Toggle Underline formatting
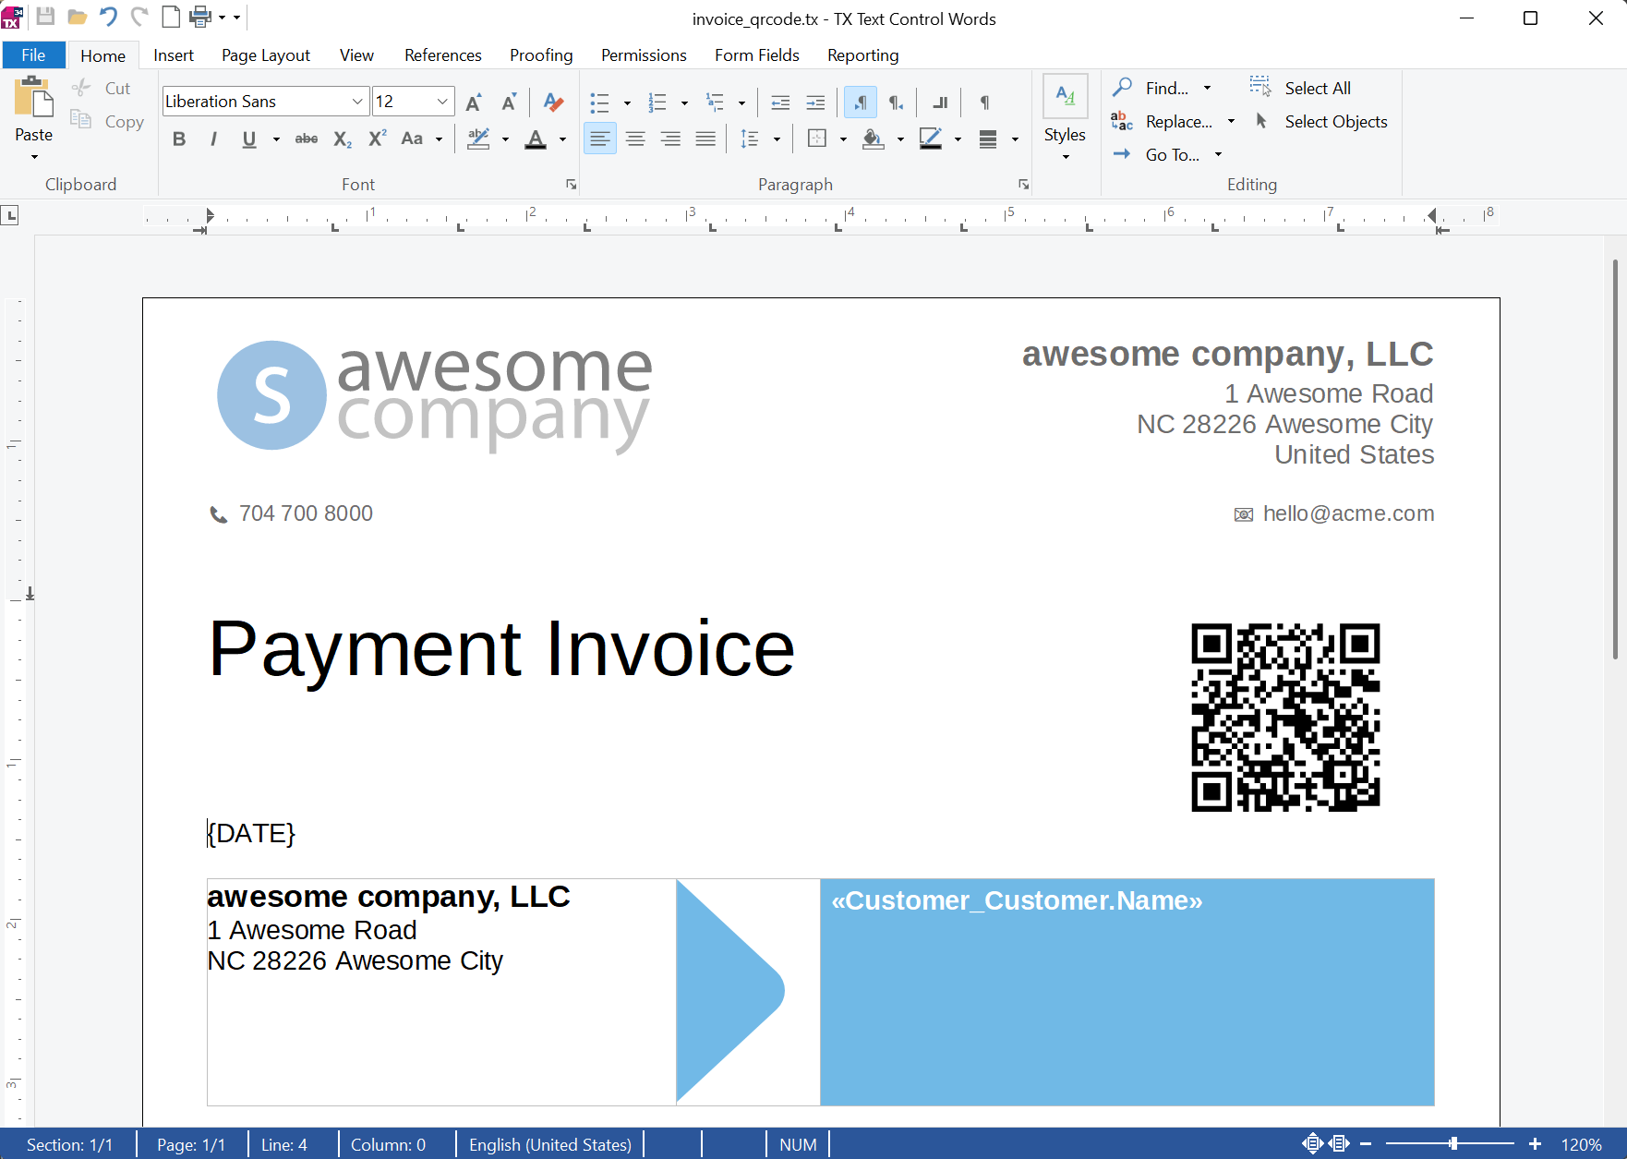This screenshot has height=1159, width=1627. tap(248, 139)
